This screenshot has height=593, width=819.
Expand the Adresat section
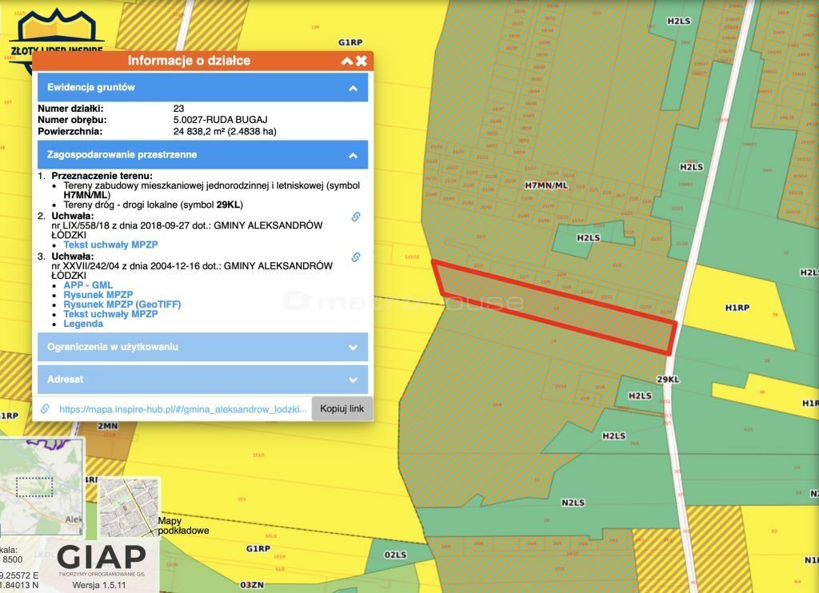tap(353, 380)
